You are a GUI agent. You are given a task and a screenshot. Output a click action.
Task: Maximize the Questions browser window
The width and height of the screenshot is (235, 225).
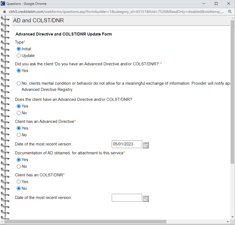216,4
